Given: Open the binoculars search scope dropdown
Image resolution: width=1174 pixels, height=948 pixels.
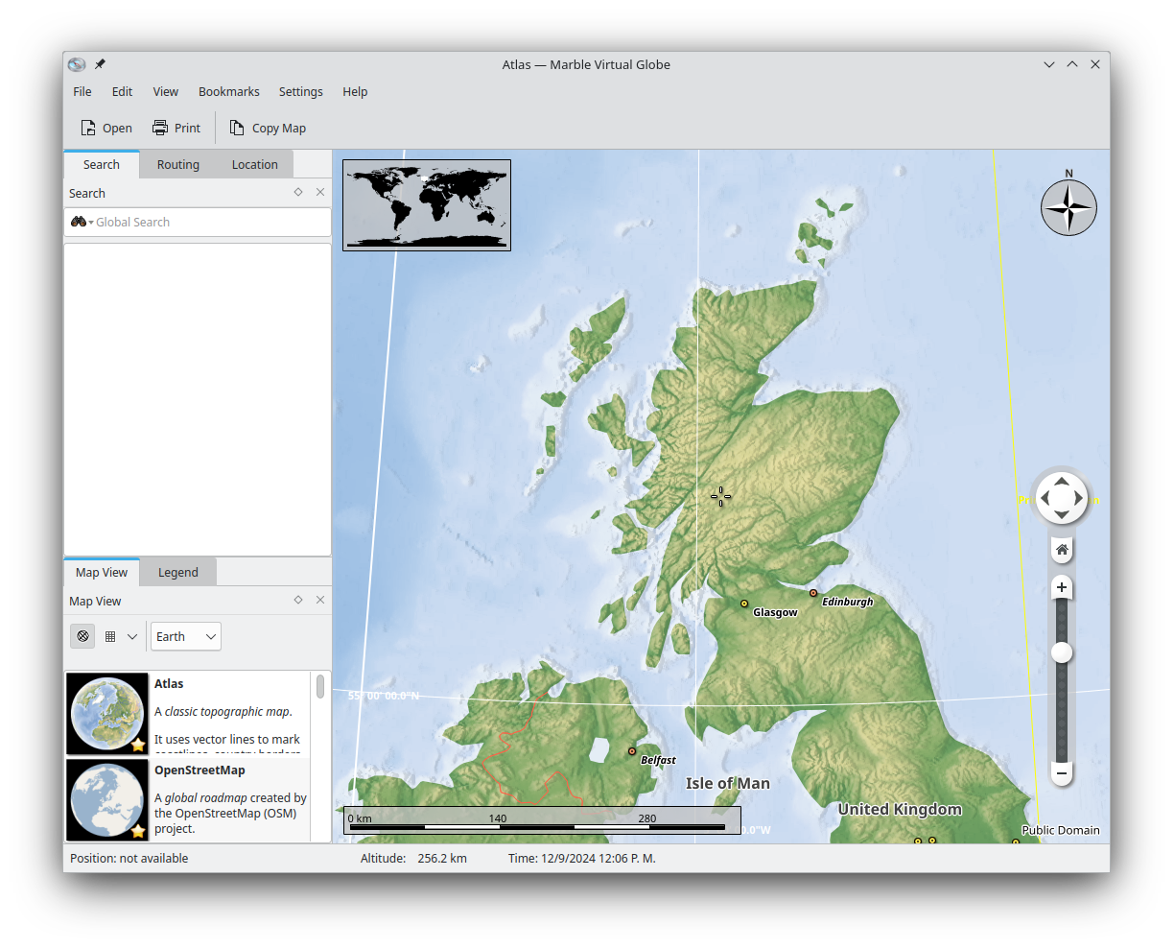Looking at the screenshot, I should coord(82,222).
